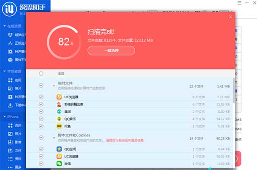Click the red cookie-loss warning text
The width and height of the screenshot is (257, 170).
pos(125,140)
